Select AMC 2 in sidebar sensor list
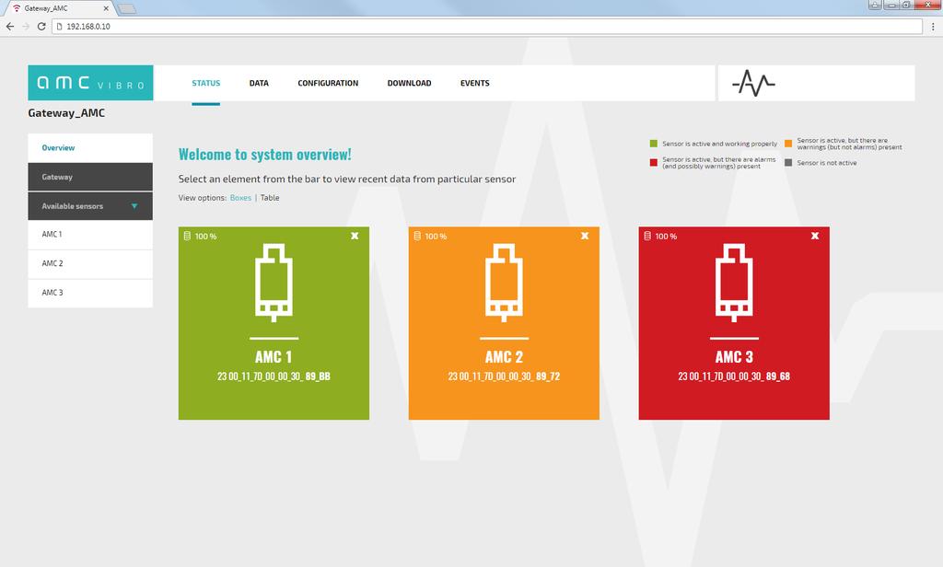This screenshot has height=567, width=943. coord(90,264)
